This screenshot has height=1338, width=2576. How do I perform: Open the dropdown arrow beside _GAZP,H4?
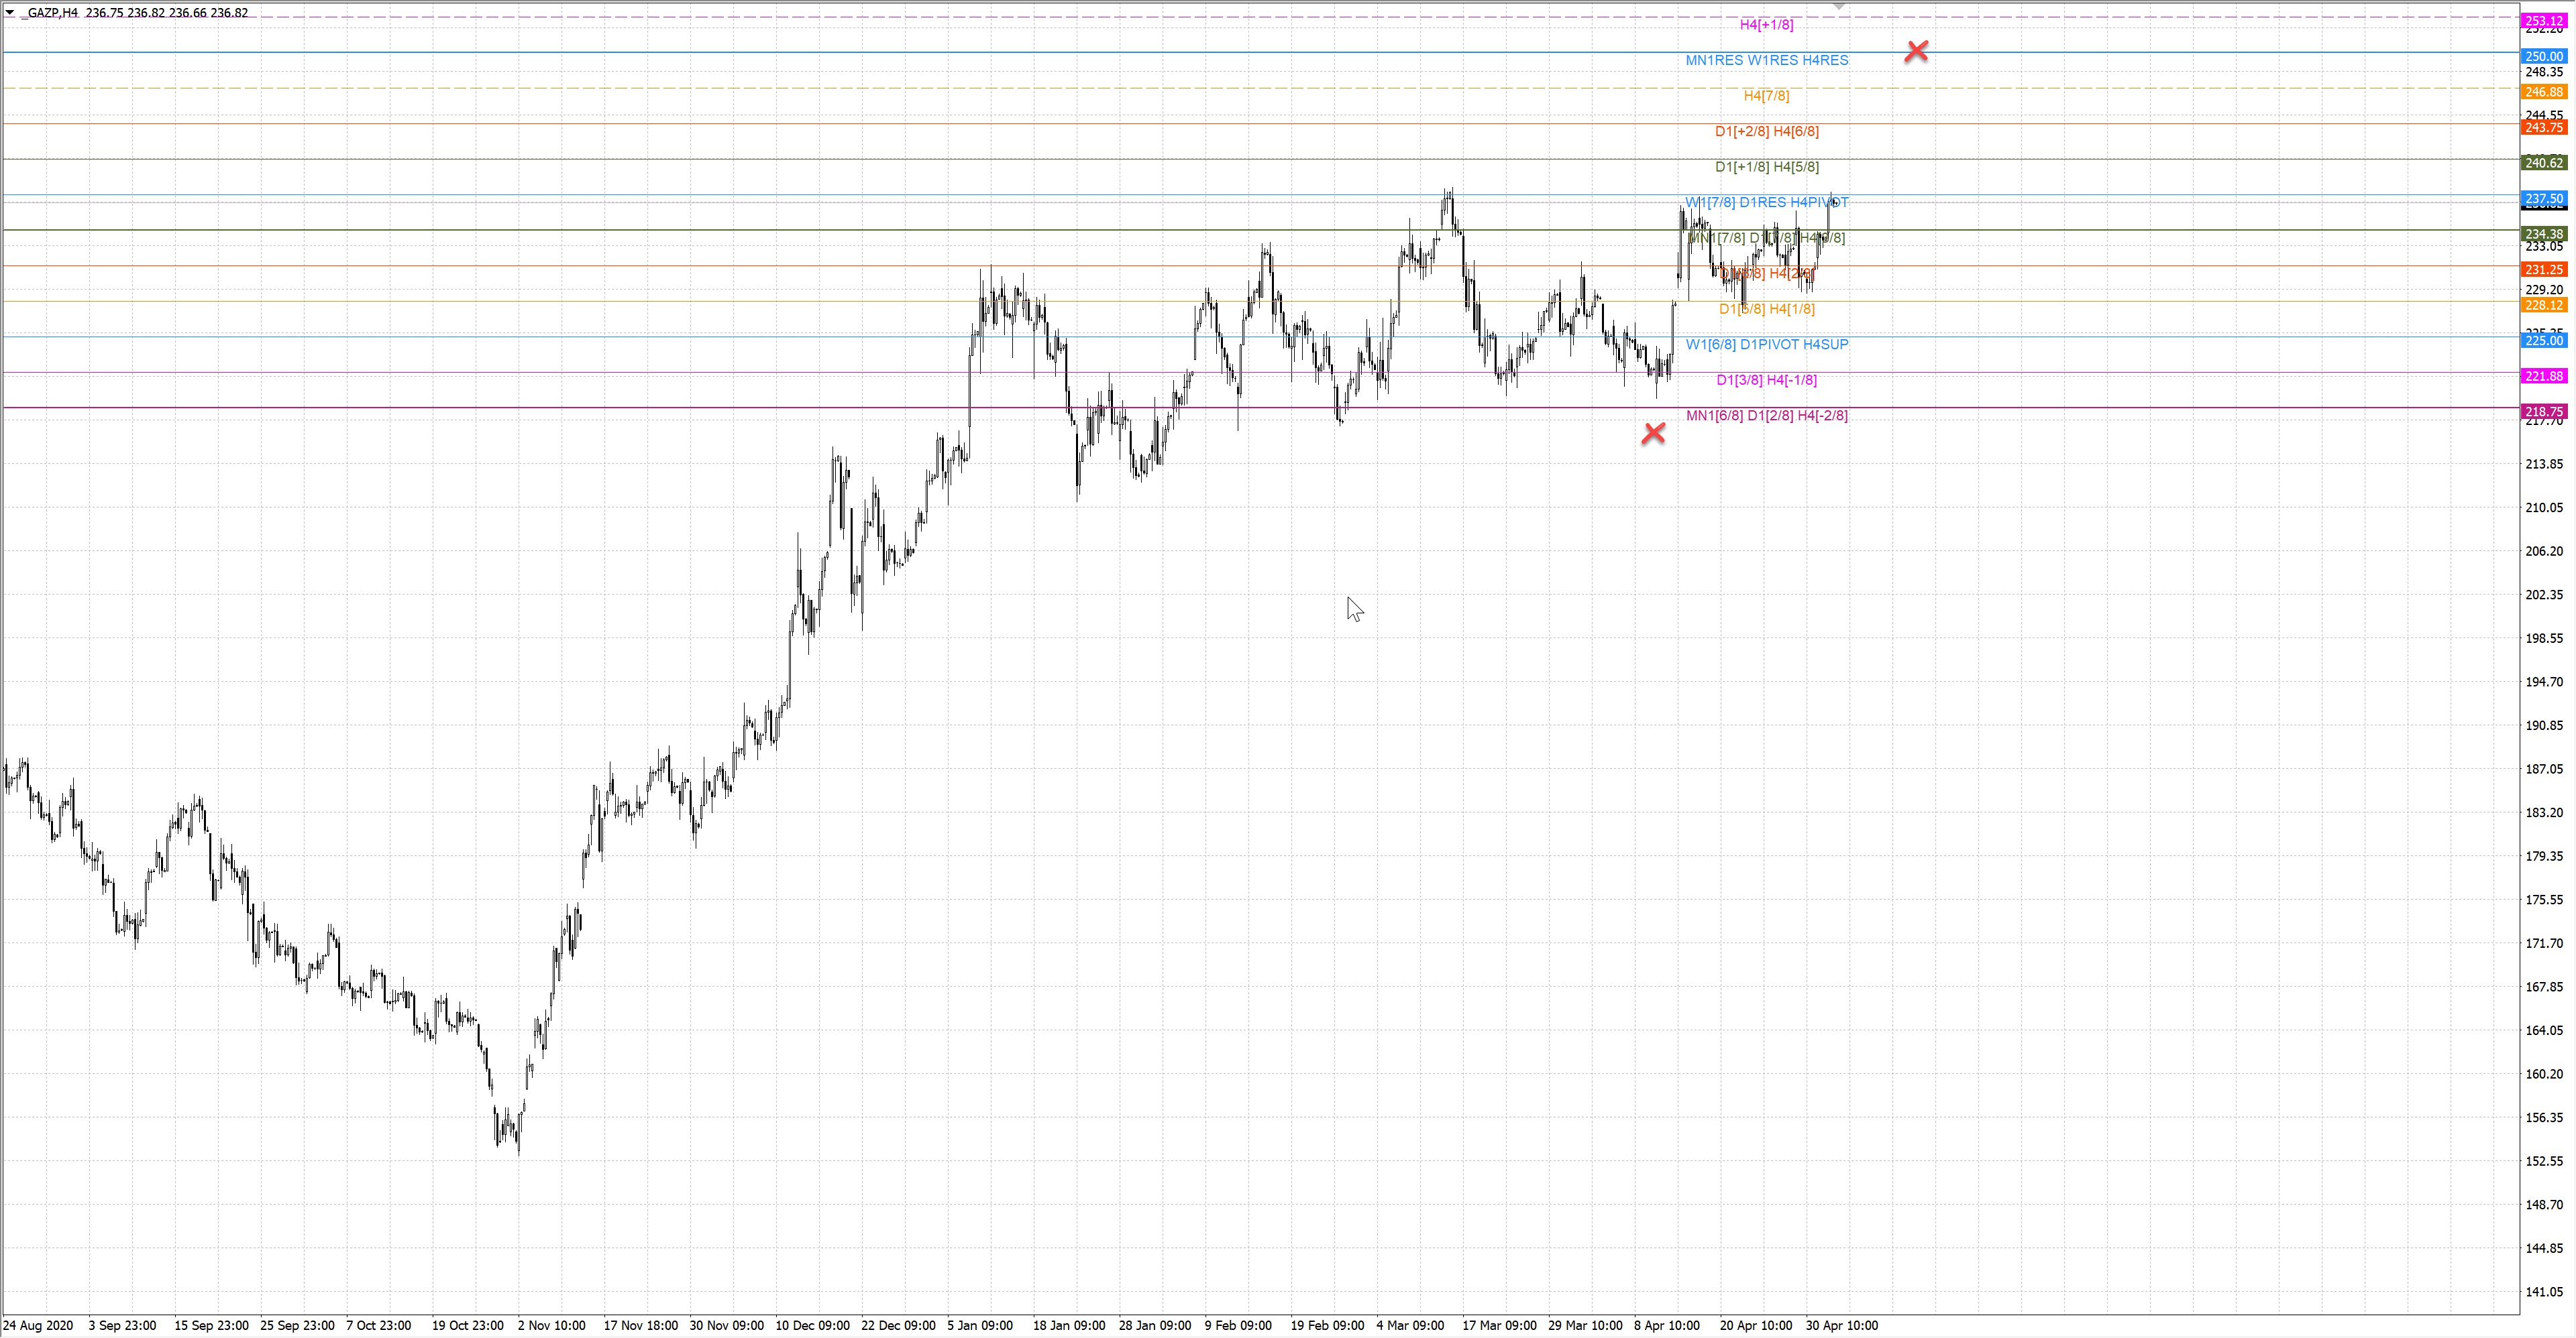tap(10, 12)
